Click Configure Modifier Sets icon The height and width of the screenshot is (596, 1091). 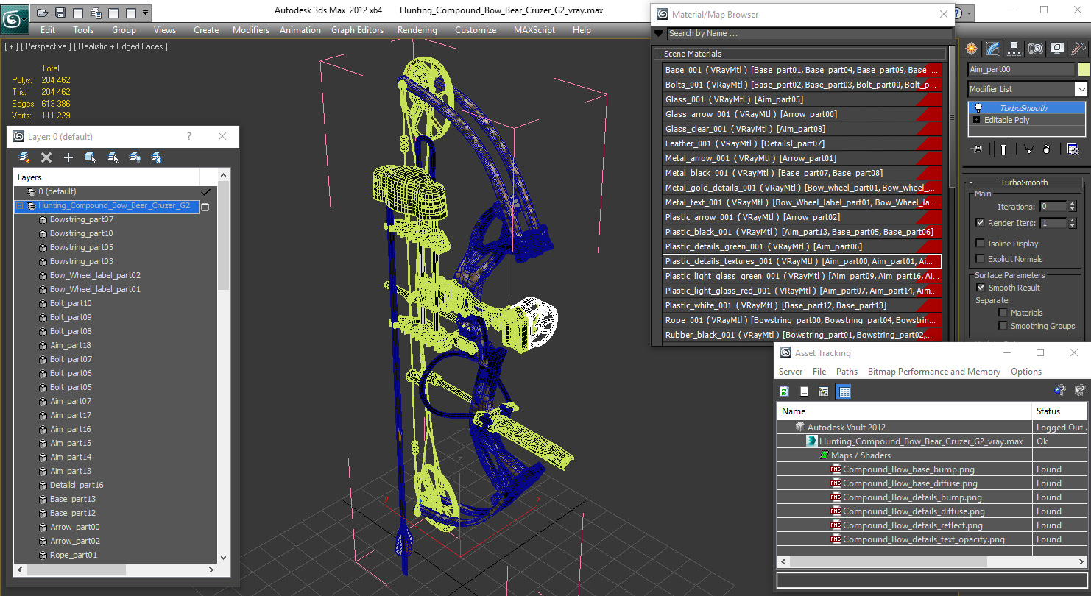(1073, 149)
